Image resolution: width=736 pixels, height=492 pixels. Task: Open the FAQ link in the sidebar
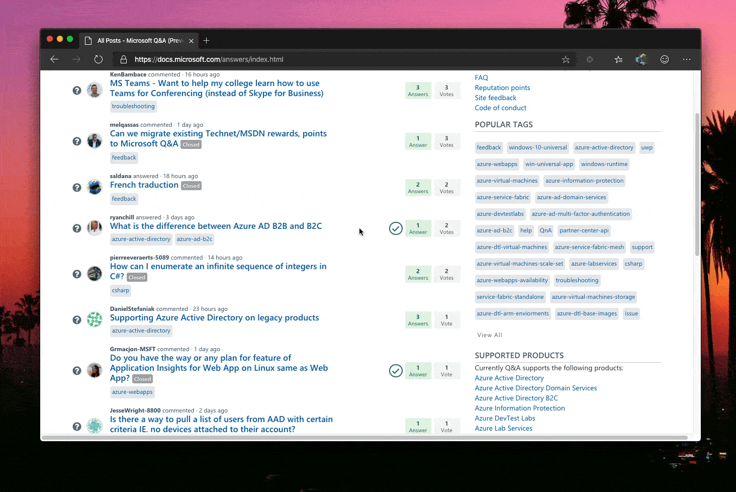click(482, 77)
